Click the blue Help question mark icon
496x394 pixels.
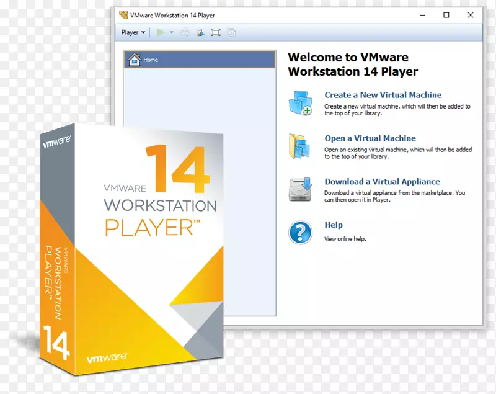tap(300, 231)
